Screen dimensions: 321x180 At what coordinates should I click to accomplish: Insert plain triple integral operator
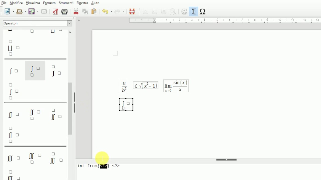[14, 158]
